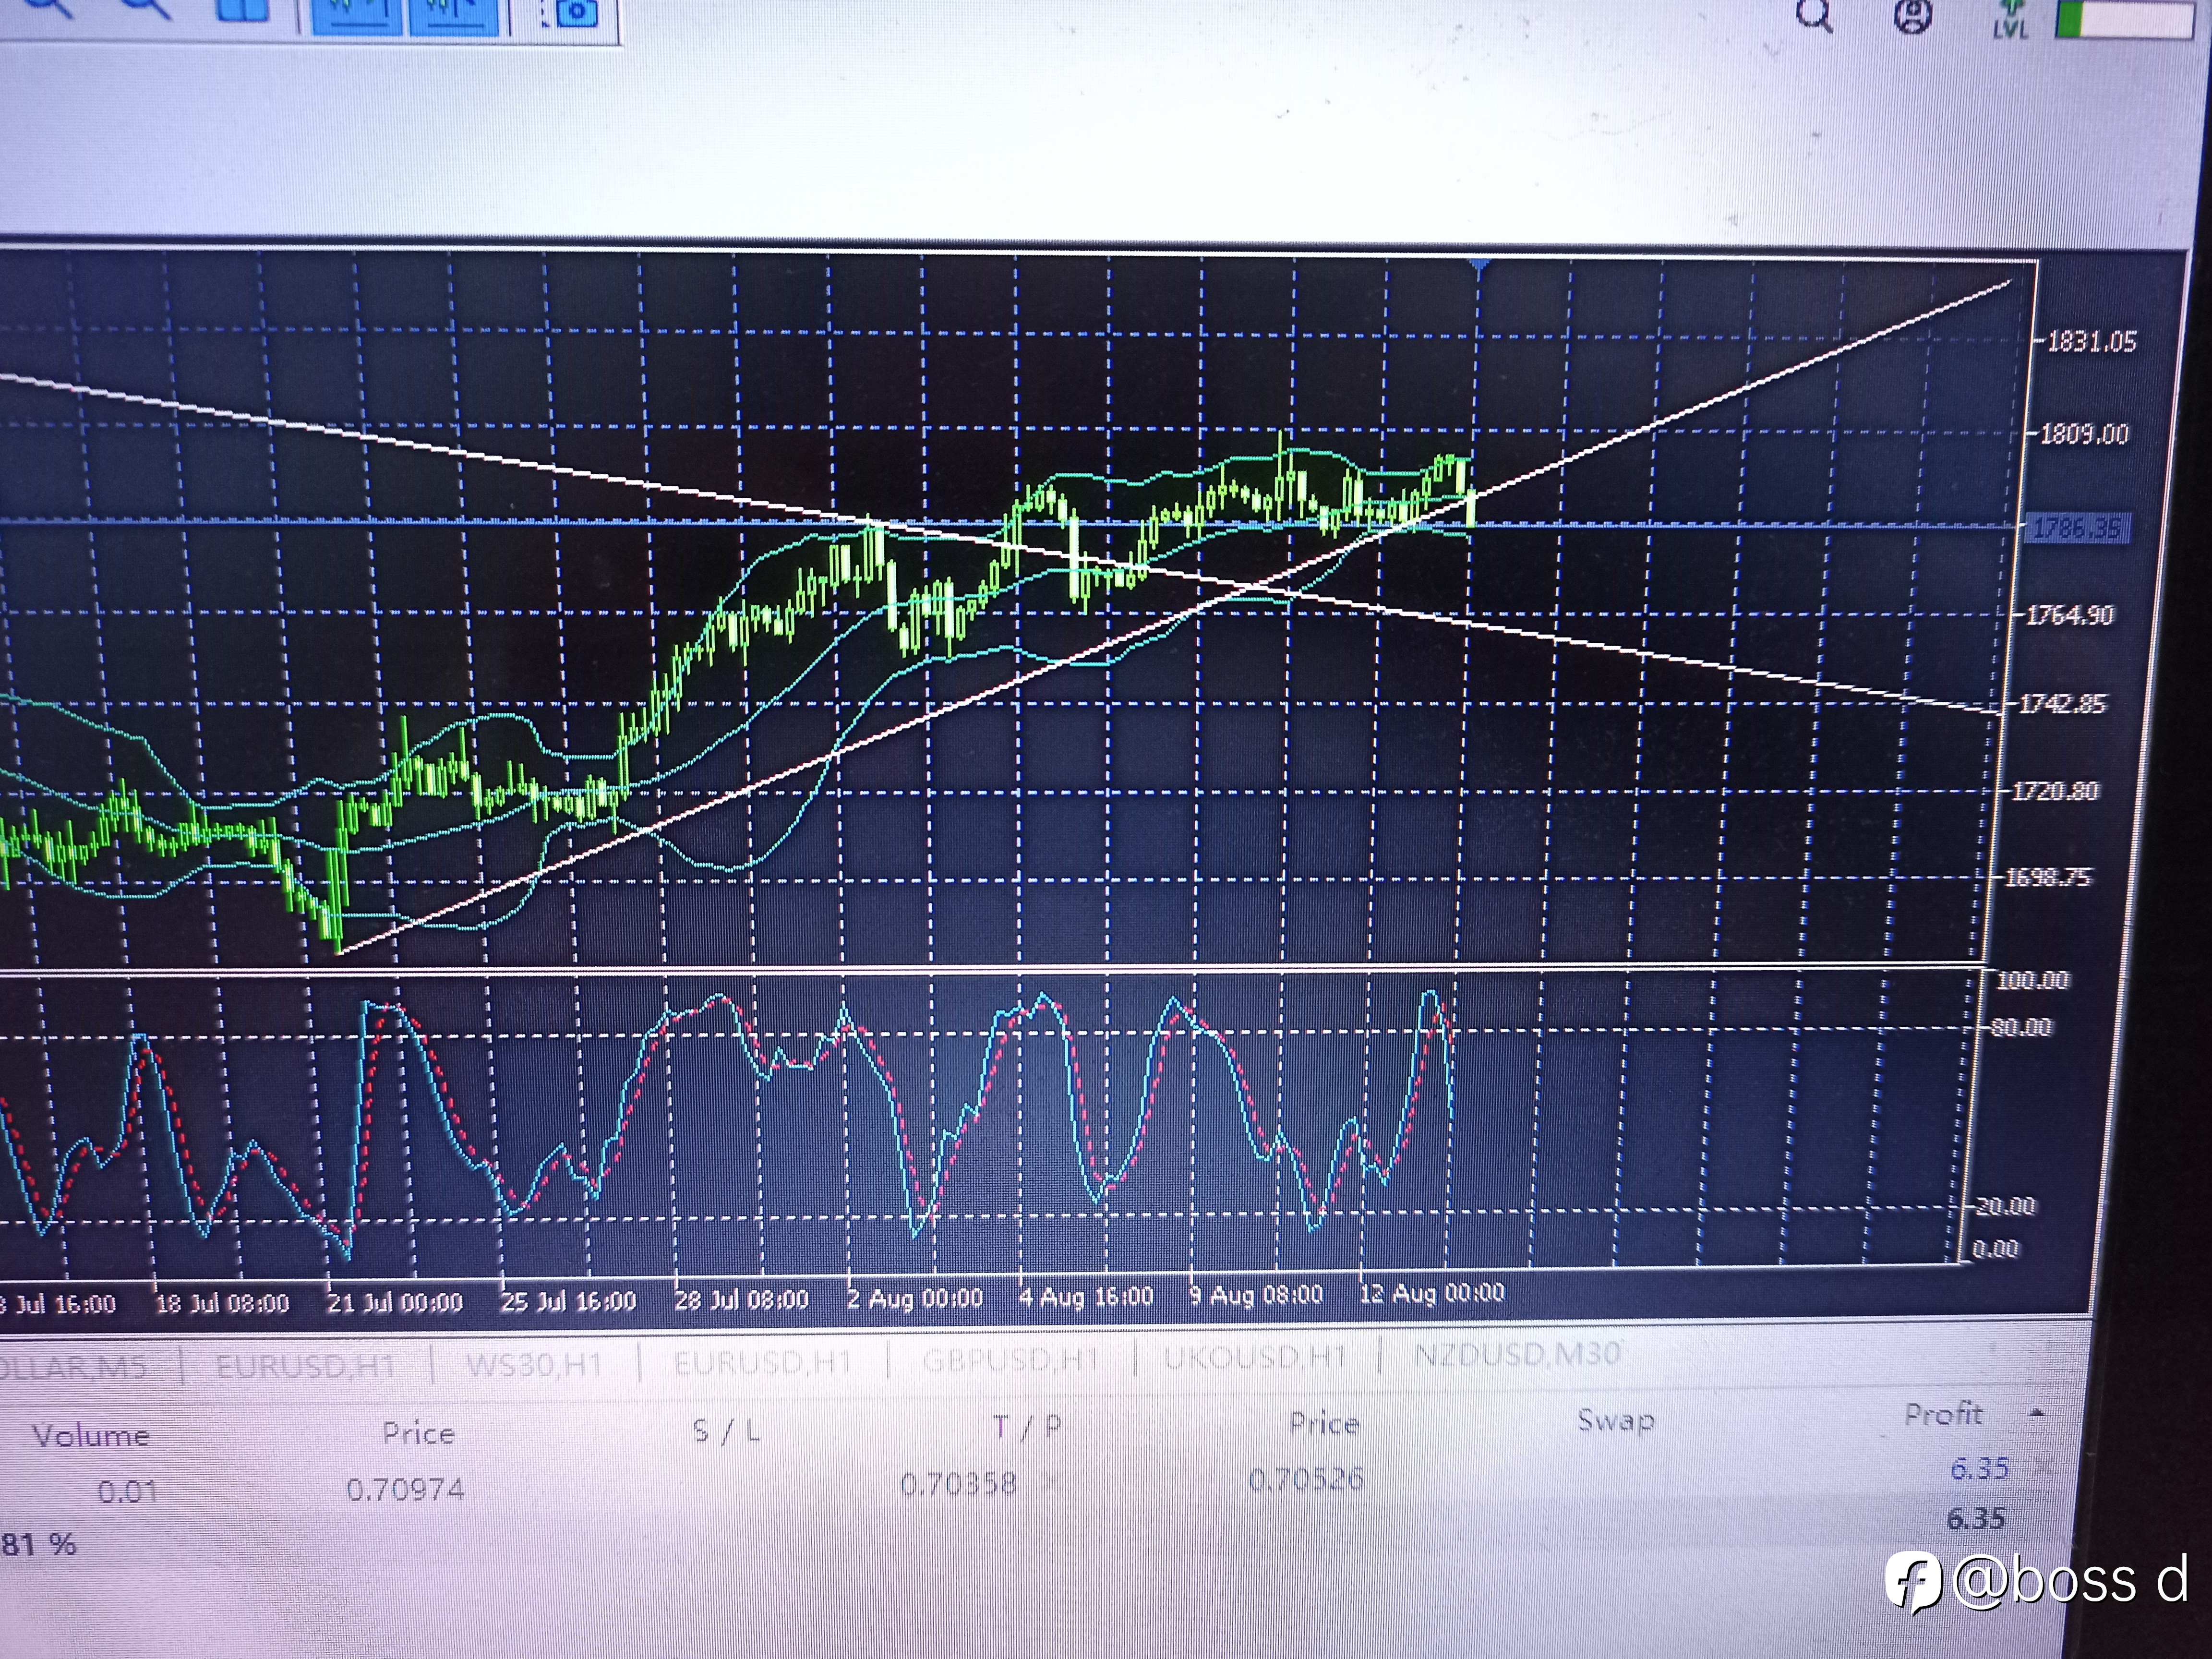The height and width of the screenshot is (1659, 2212).
Task: Switch to the NZDUSD,M30 chart tab
Action: 1517,1354
